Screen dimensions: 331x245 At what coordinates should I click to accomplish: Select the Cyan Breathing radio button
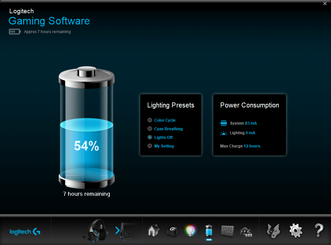[150, 129]
